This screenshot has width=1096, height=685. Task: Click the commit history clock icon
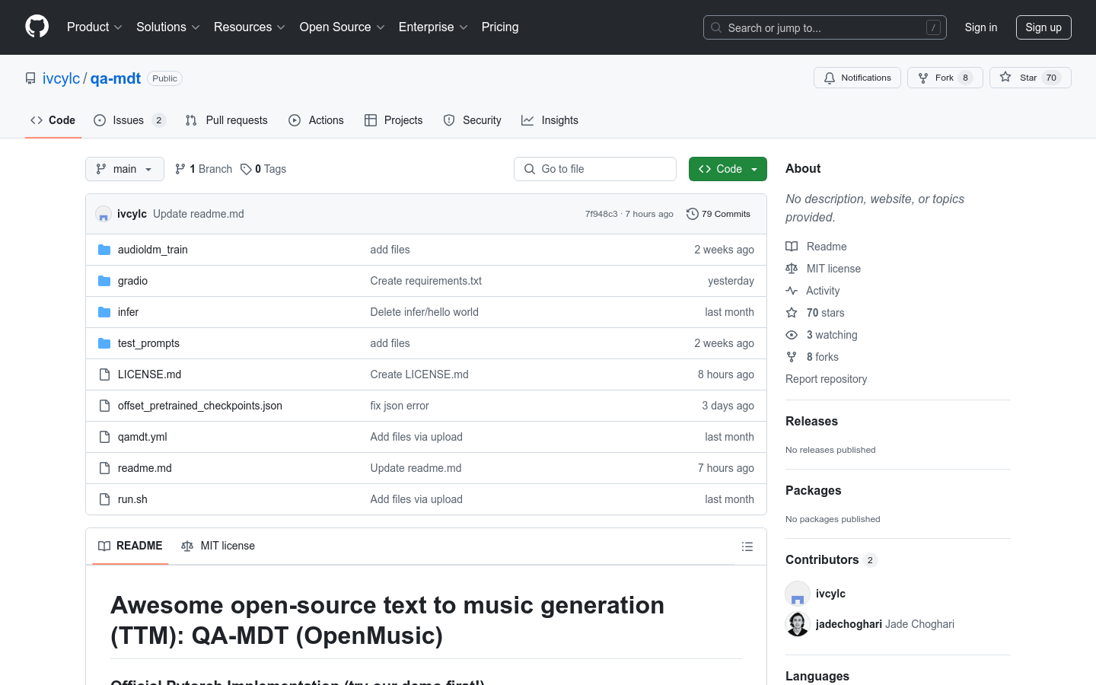coord(692,214)
